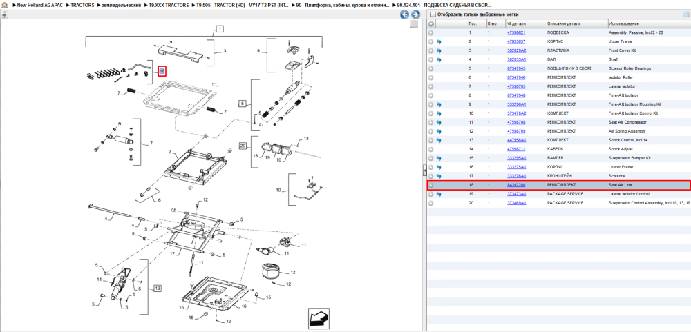Click the blue arrow icon for Front Cover Kit
The width and height of the screenshot is (691, 332).
(439, 50)
